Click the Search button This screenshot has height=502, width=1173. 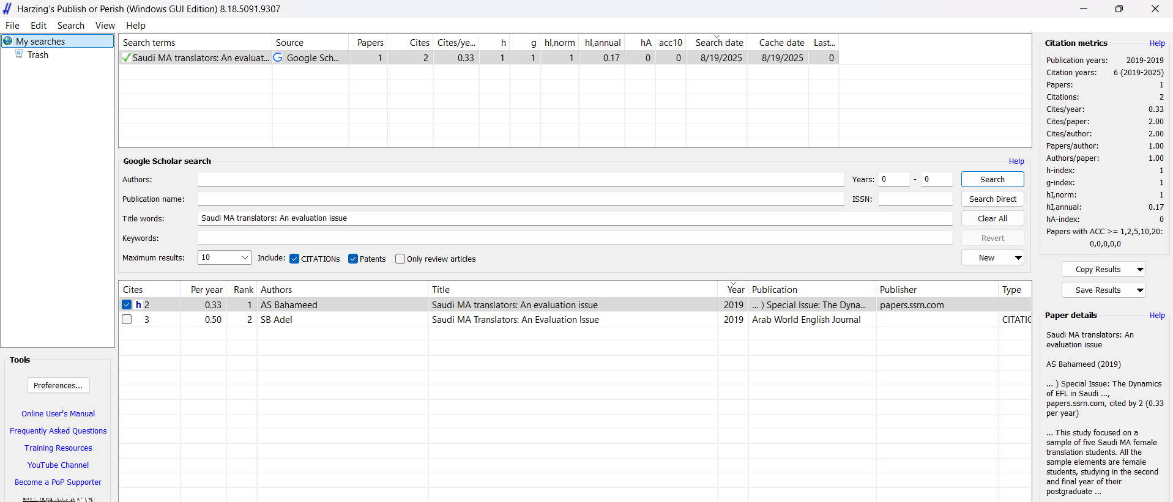pos(992,179)
